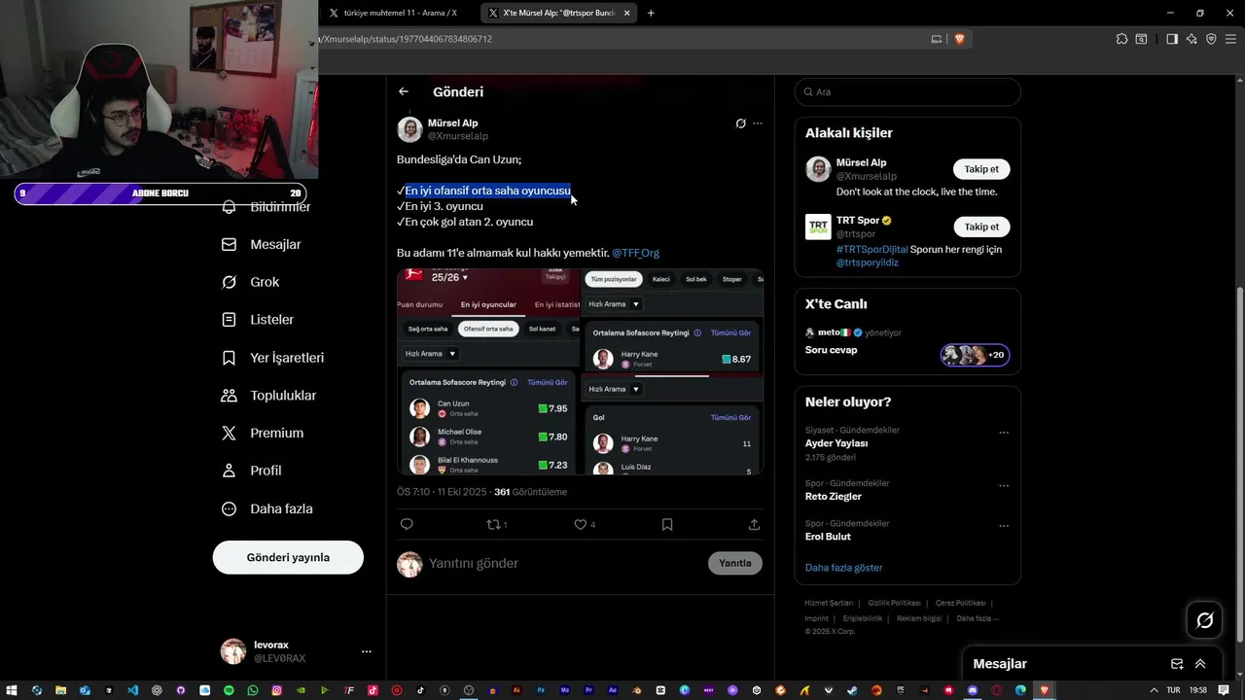Screen dimensions: 1245x700
Task: Switch to türkiye muhtemel 11 tab
Action: (400, 13)
